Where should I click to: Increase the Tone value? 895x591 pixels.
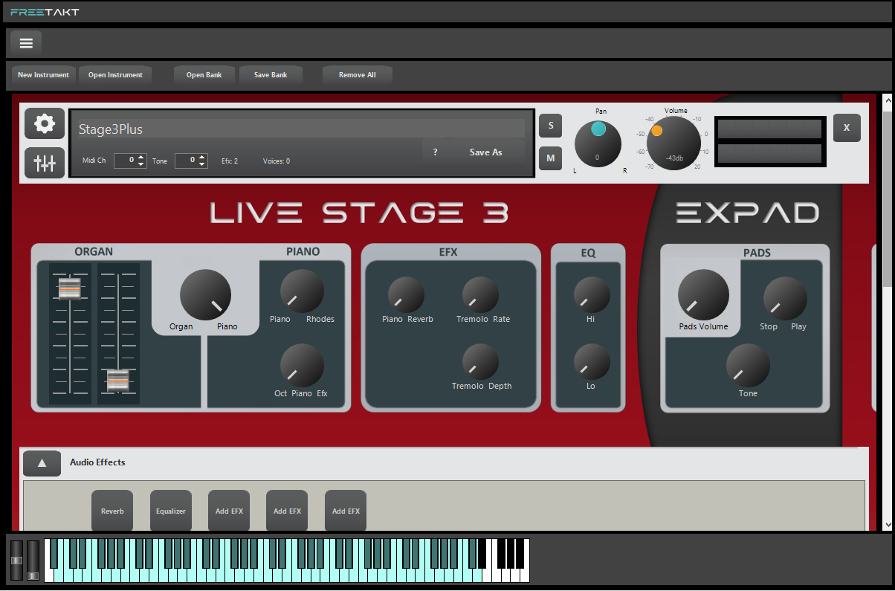[202, 157]
